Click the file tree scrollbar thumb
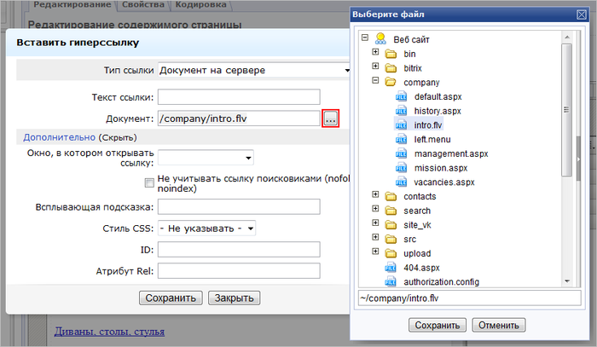Viewport: 597px width, 347px height. [567, 110]
